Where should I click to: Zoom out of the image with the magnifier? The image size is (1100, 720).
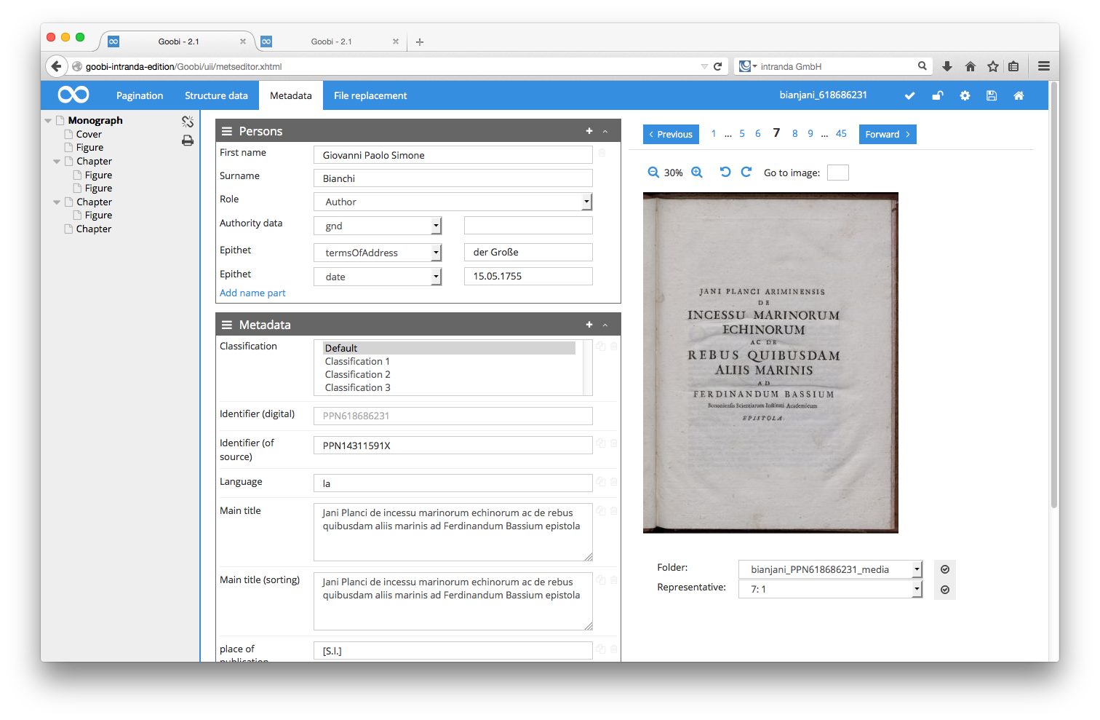point(653,172)
